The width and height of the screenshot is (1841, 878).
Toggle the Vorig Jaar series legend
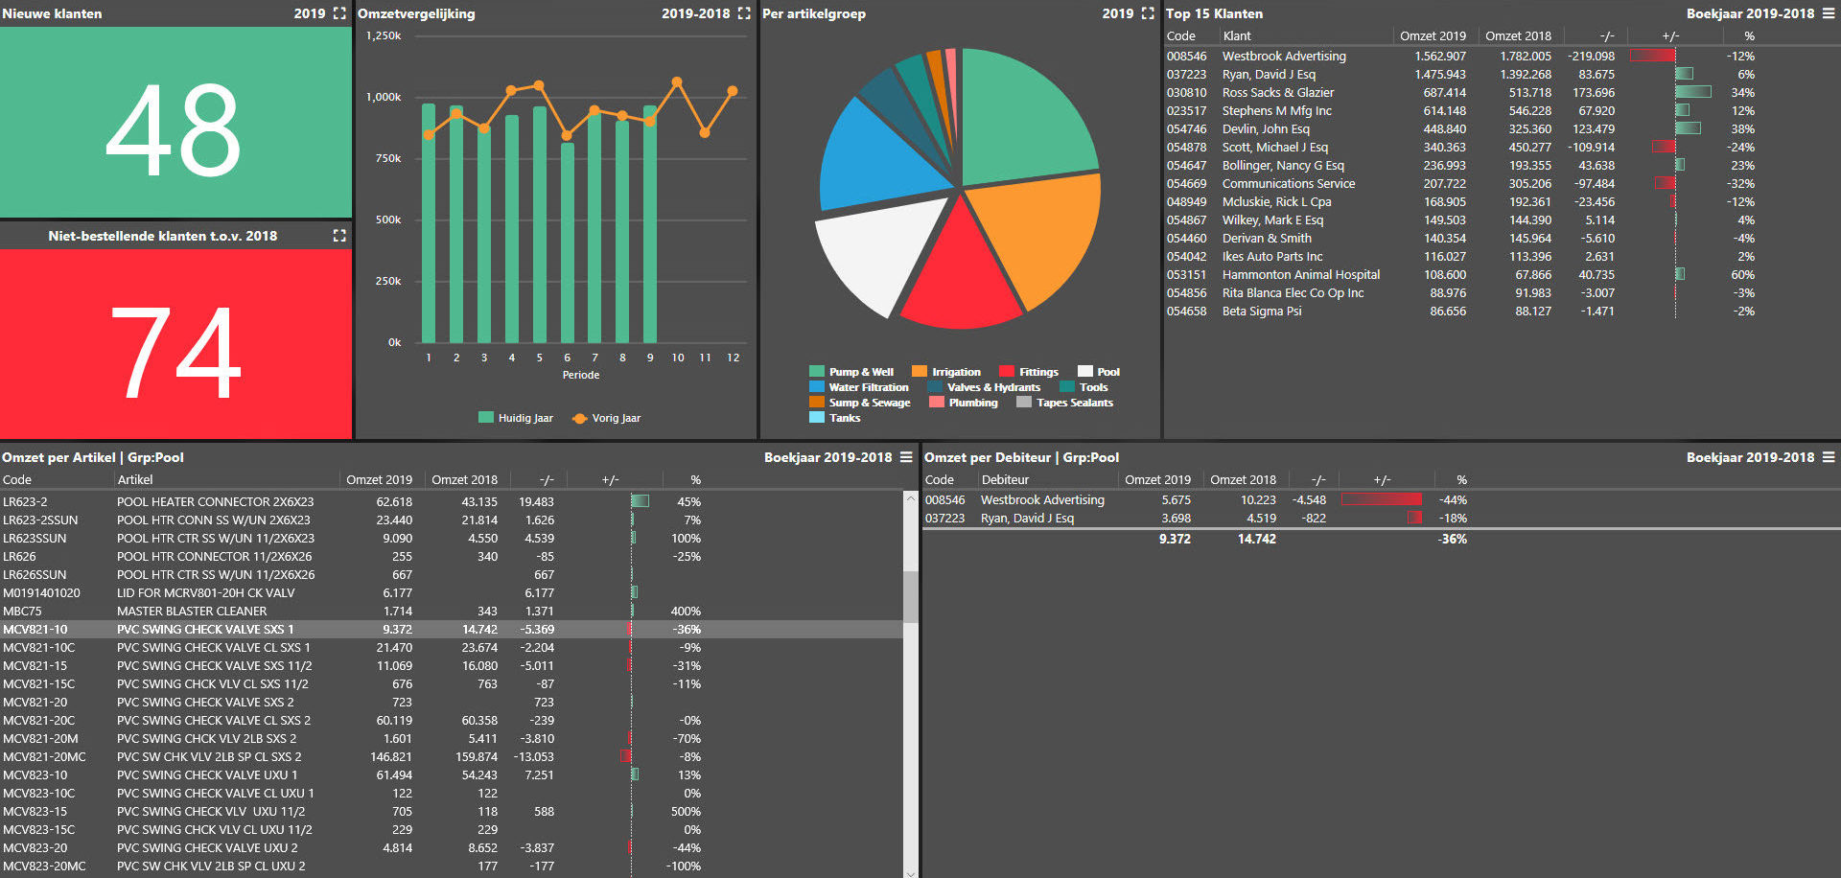(x=606, y=418)
